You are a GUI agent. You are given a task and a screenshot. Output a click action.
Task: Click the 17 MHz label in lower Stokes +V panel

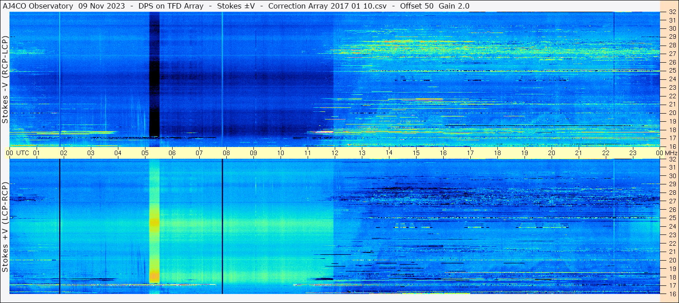(x=672, y=285)
